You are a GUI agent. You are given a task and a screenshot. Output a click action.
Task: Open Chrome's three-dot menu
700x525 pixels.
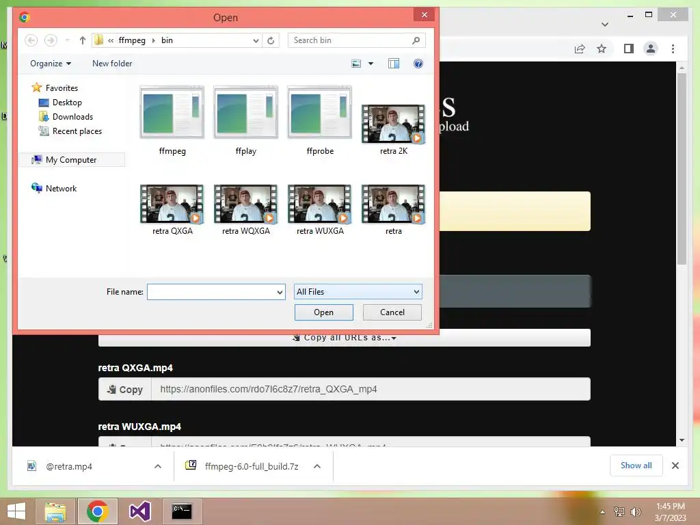[673, 49]
